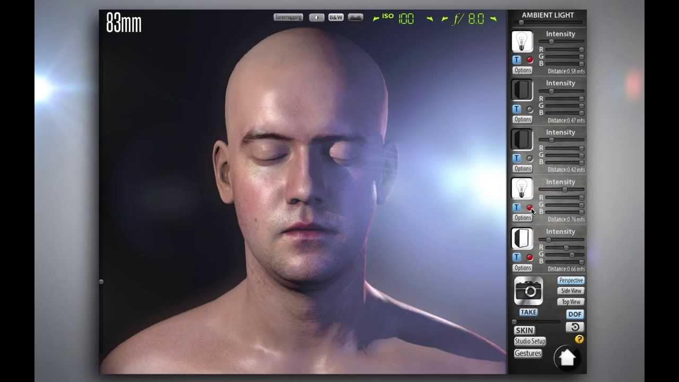Click the first light's B color slider

pos(564,63)
